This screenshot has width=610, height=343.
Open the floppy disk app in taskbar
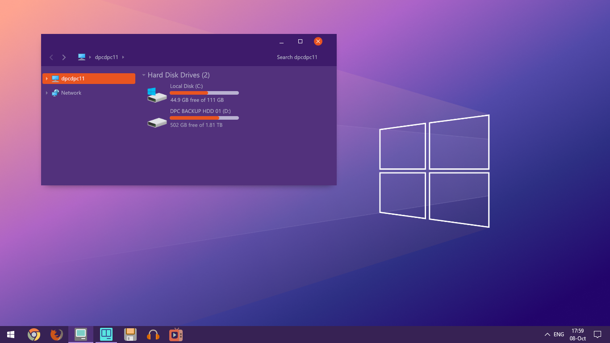tap(130, 335)
